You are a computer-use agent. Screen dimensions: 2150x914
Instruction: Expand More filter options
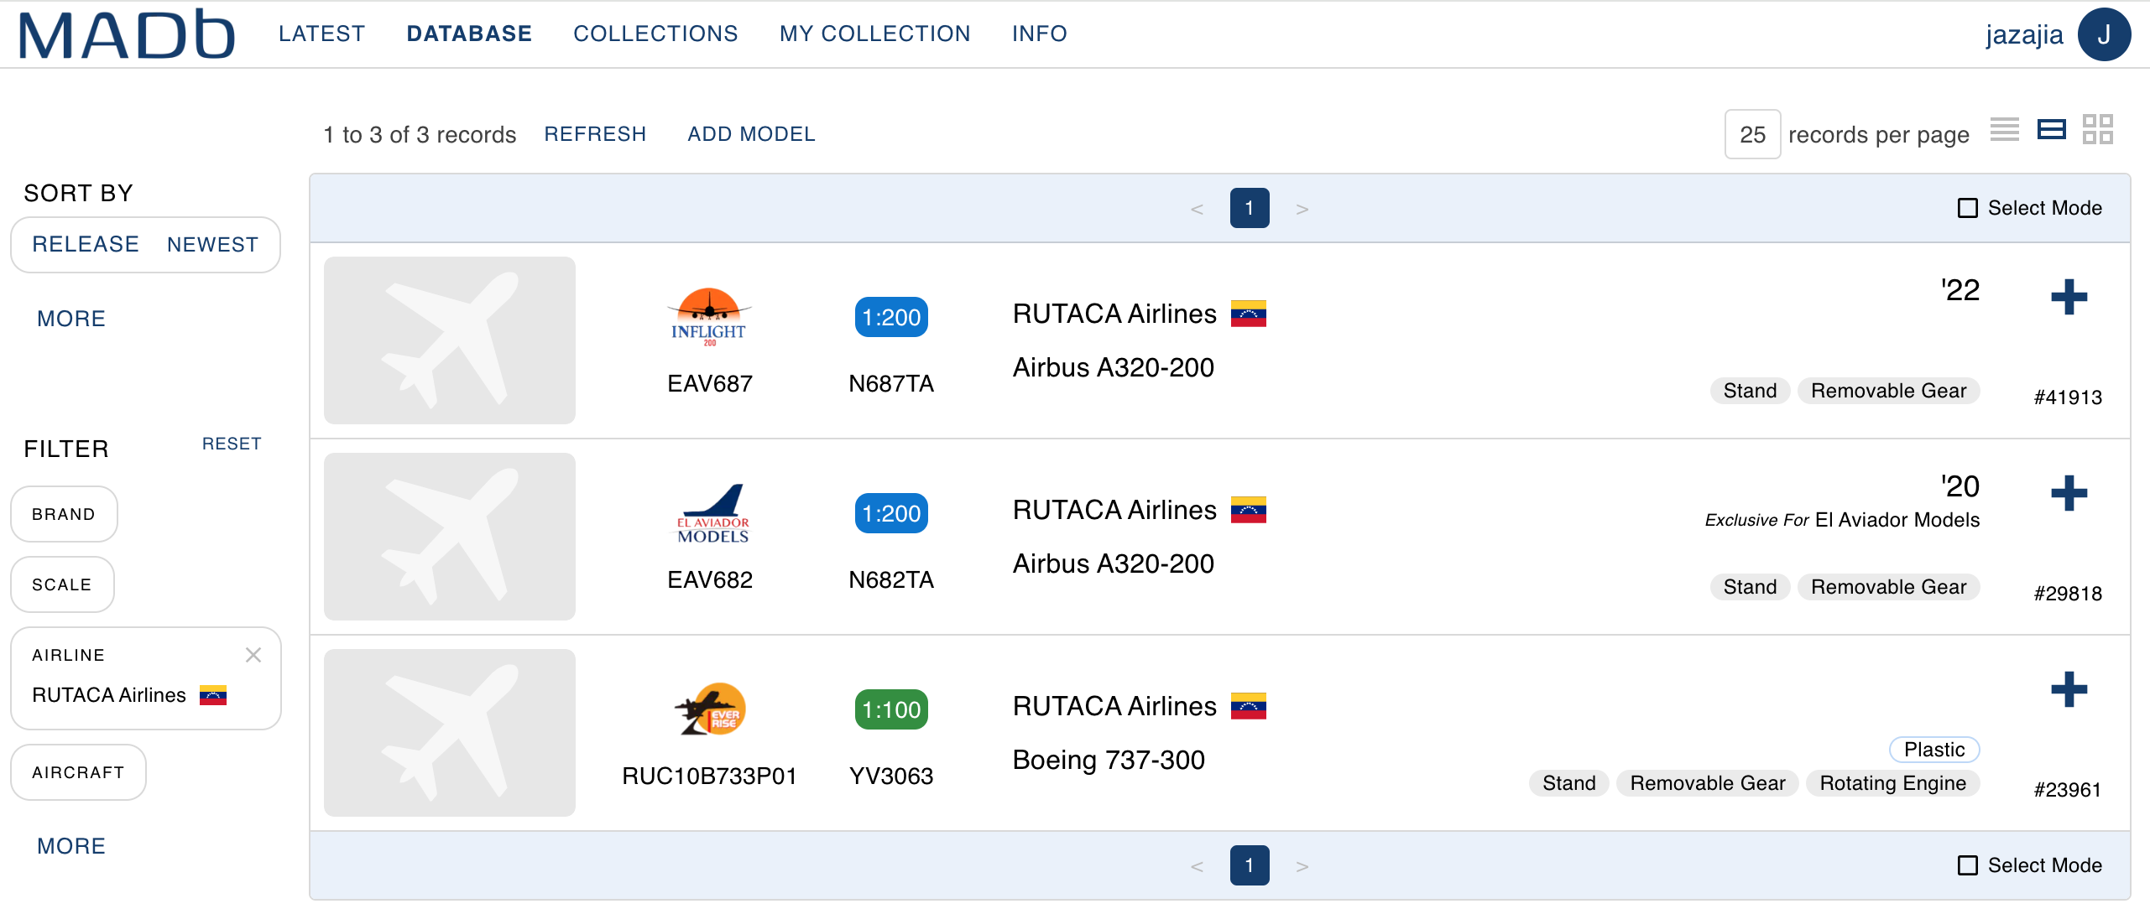71,846
